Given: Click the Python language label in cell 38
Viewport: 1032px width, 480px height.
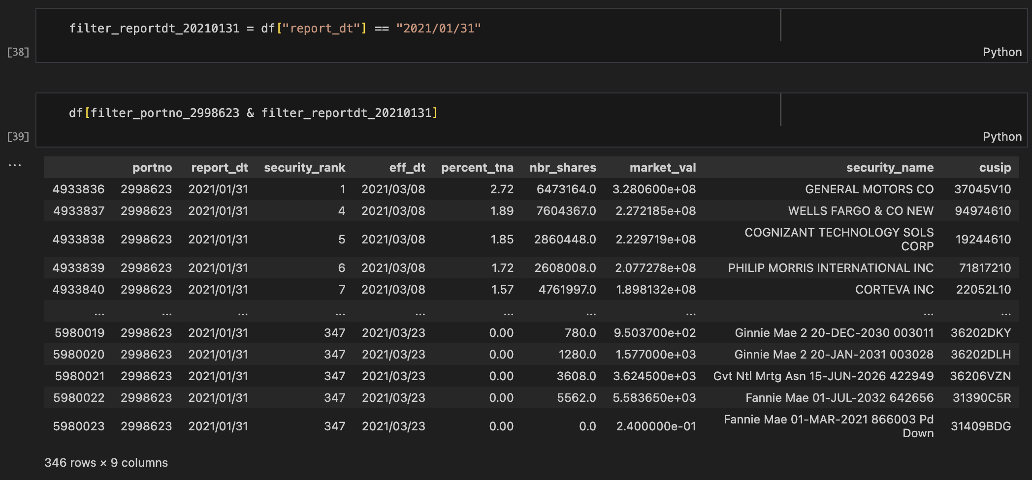Looking at the screenshot, I should [x=1002, y=52].
